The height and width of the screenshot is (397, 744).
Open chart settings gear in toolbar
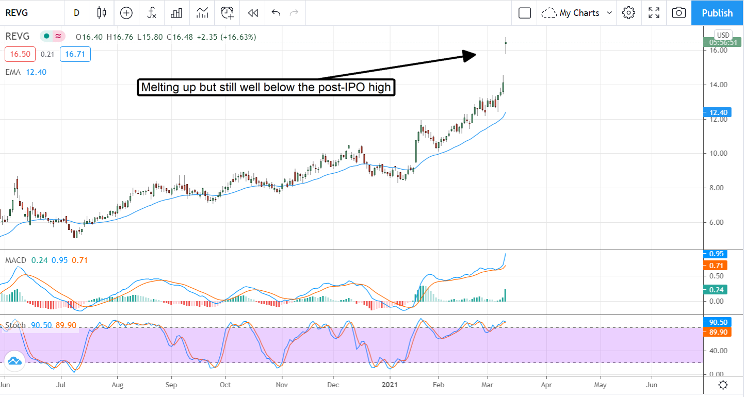[x=628, y=13]
